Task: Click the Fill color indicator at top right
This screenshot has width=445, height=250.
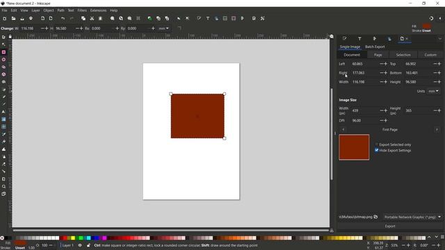Action: click(x=427, y=26)
